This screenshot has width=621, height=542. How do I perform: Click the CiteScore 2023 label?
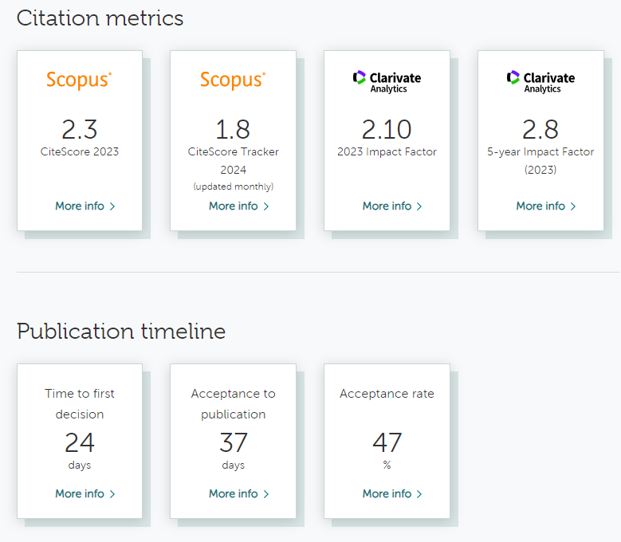tap(80, 151)
